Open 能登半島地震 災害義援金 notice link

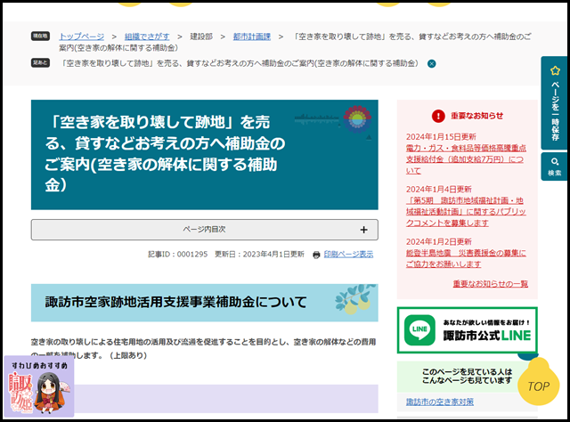pos(465,258)
